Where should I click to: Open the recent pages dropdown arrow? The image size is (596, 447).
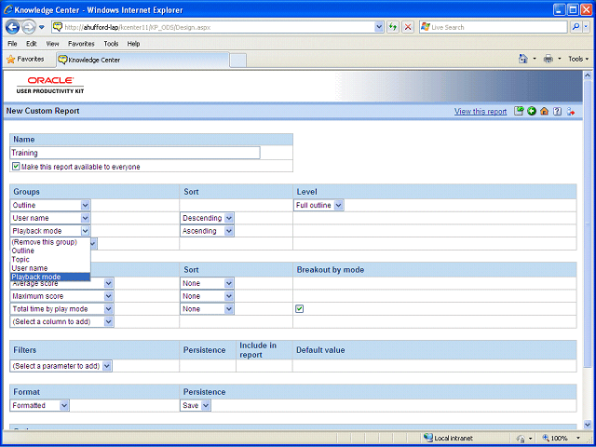[x=42, y=27]
